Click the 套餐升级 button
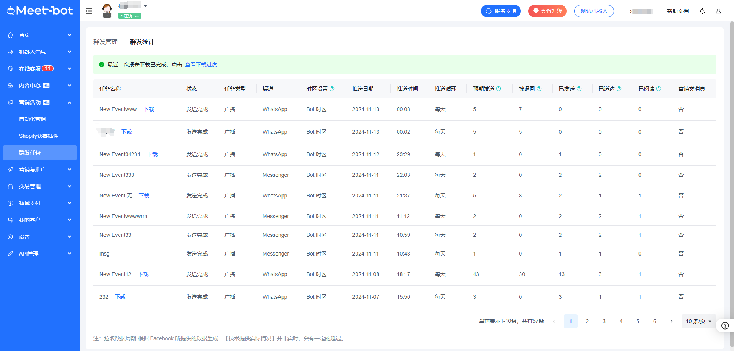 coord(547,11)
